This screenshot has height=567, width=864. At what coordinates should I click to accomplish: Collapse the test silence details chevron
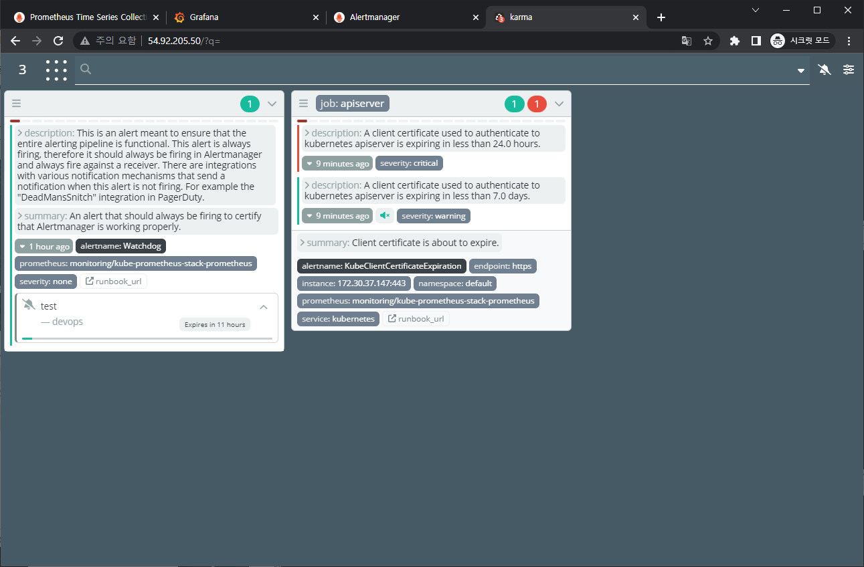pos(264,307)
